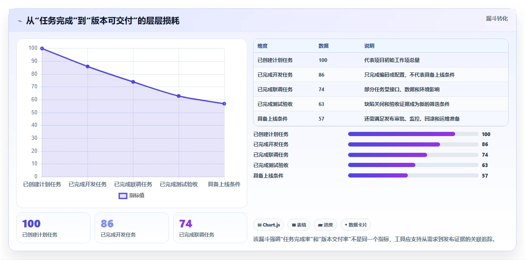
Task: Click table value 86
Action: 321,75
